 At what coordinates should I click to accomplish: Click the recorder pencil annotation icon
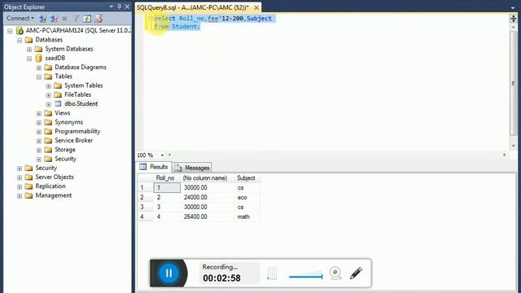pyautogui.click(x=356, y=273)
